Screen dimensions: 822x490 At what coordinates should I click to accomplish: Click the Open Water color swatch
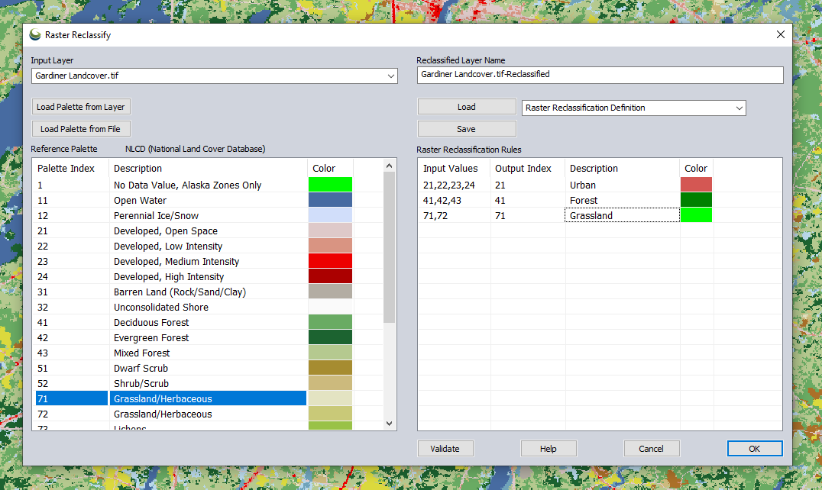click(x=330, y=200)
